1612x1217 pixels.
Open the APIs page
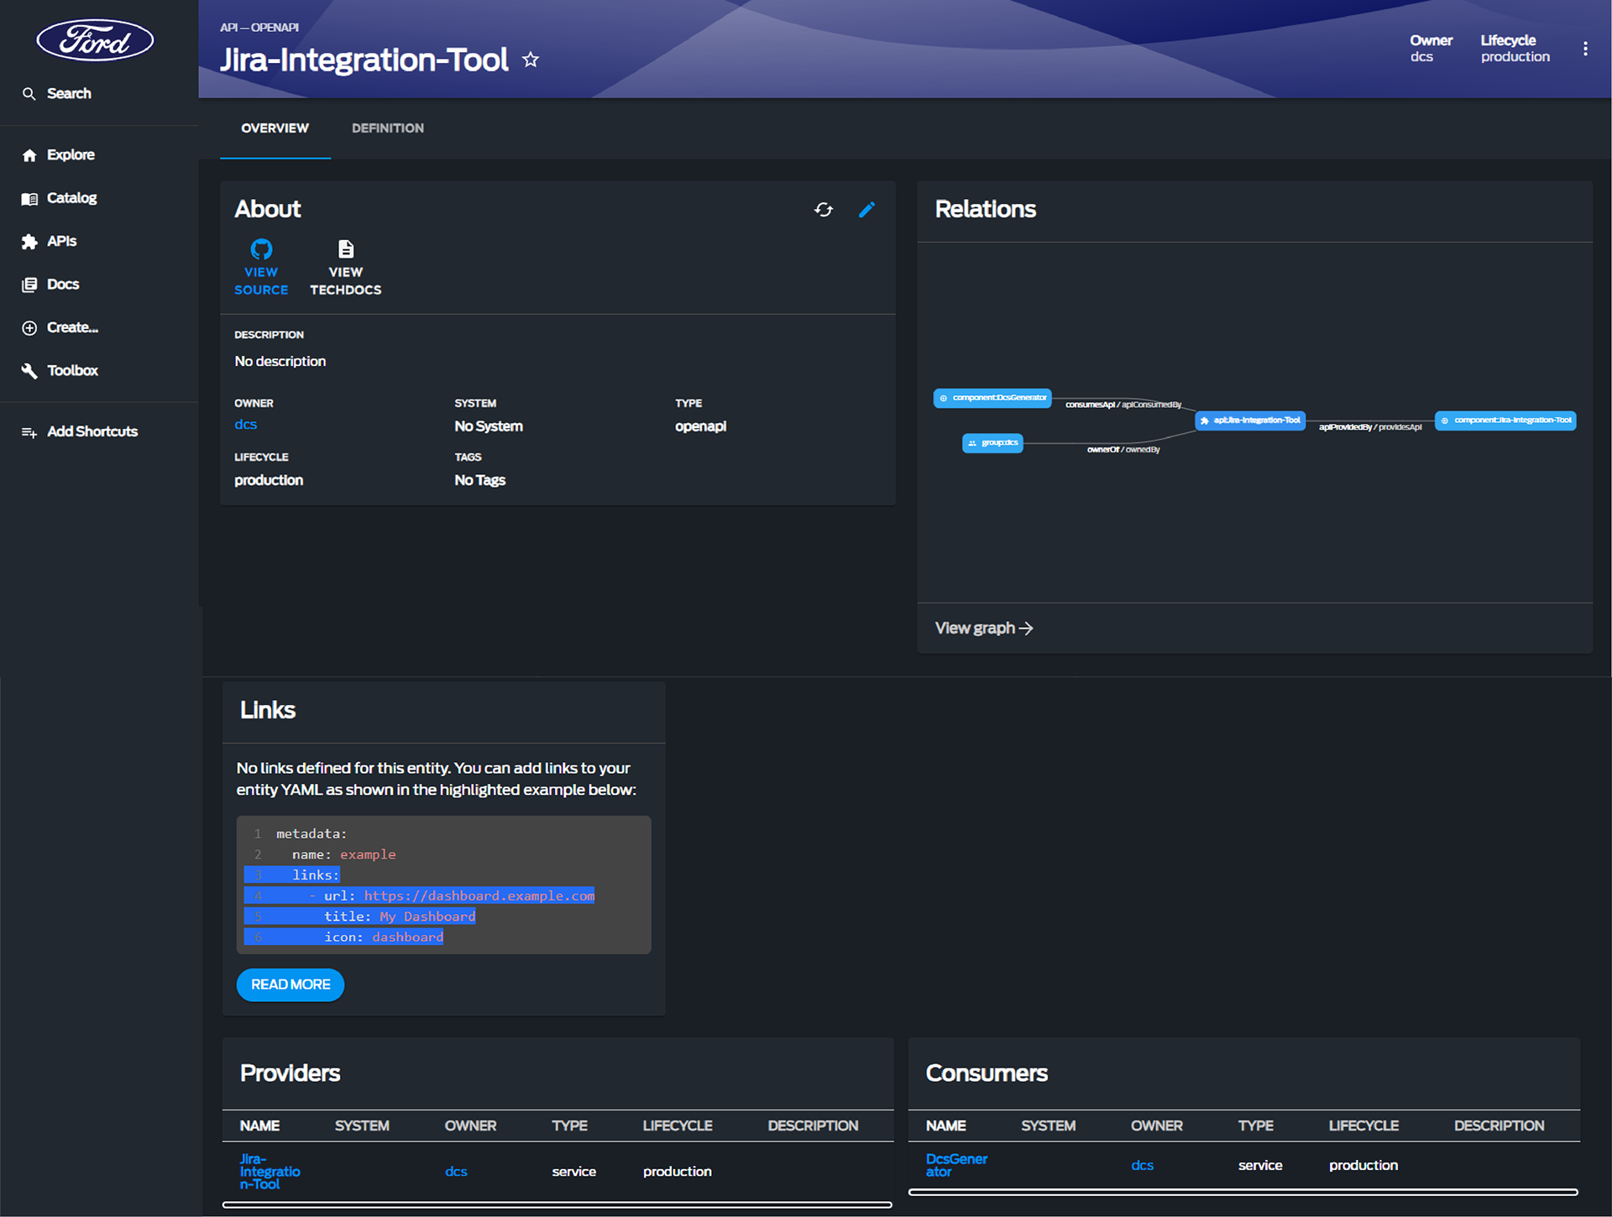coord(49,241)
